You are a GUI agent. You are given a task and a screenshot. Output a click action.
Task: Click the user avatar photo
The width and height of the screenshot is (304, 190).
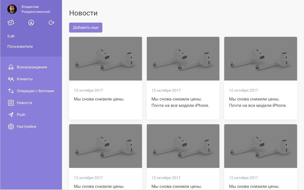click(x=12, y=9)
